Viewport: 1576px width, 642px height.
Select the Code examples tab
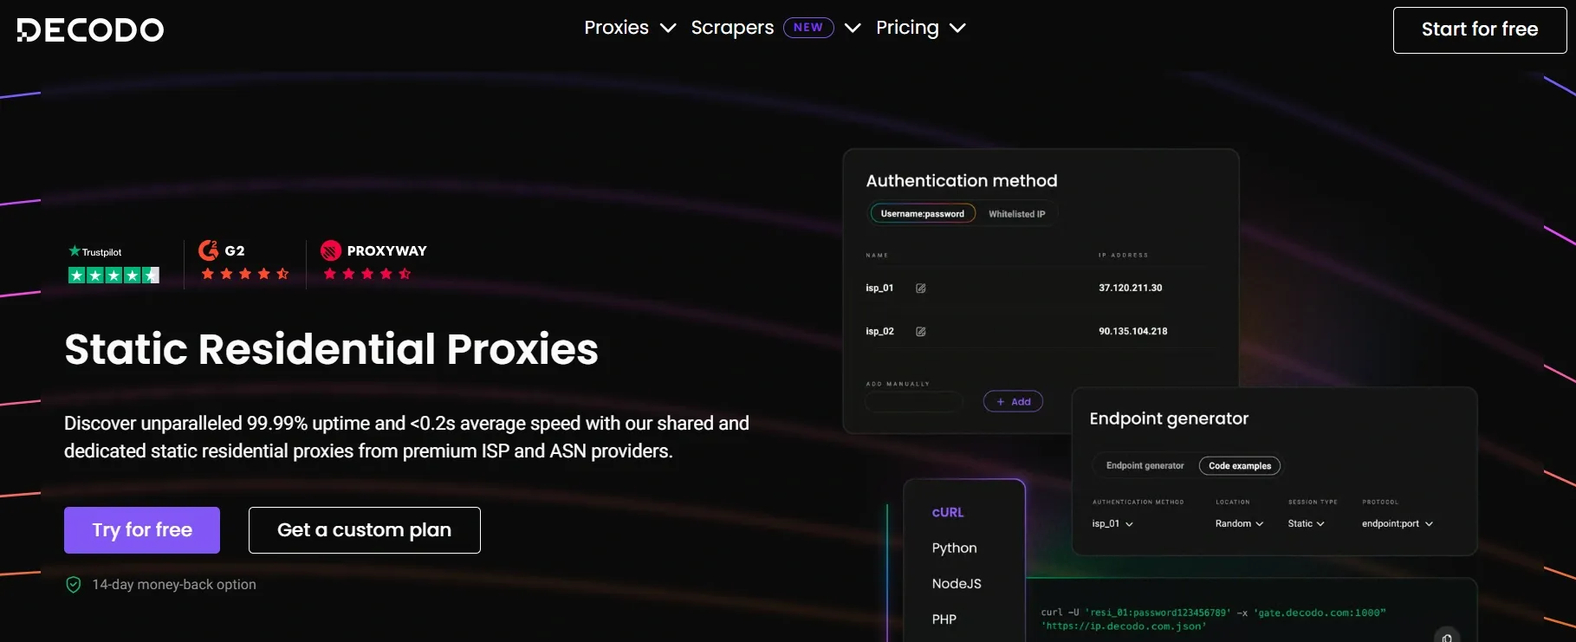tap(1240, 466)
